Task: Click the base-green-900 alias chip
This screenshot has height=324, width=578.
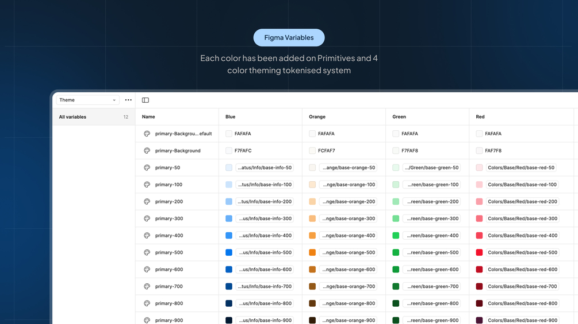Action: tap(431, 321)
